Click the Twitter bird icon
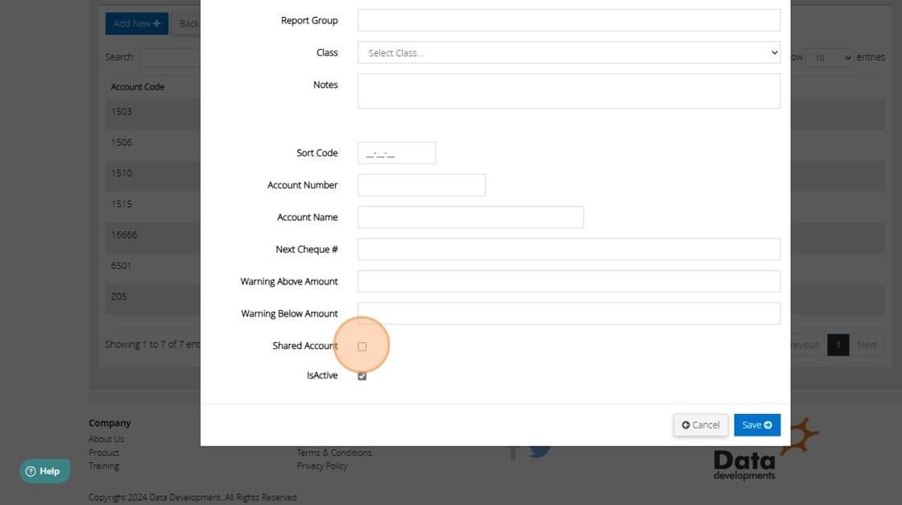The height and width of the screenshot is (505, 902). coord(539,450)
